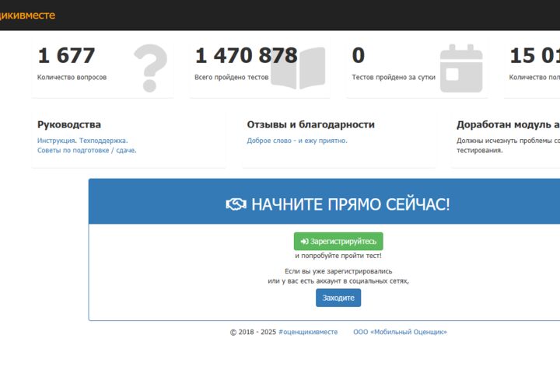Click the blue Заходите button

pyautogui.click(x=338, y=298)
